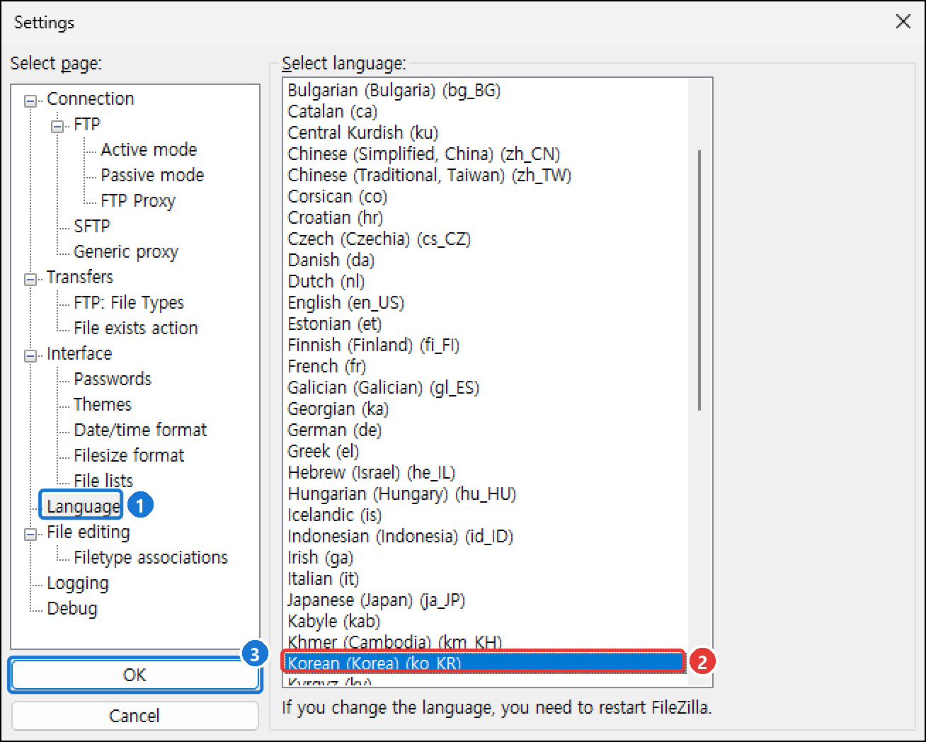
Task: Open the Passive mode settings page
Action: click(152, 175)
